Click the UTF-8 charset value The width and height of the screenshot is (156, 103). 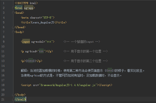(x=47, y=18)
